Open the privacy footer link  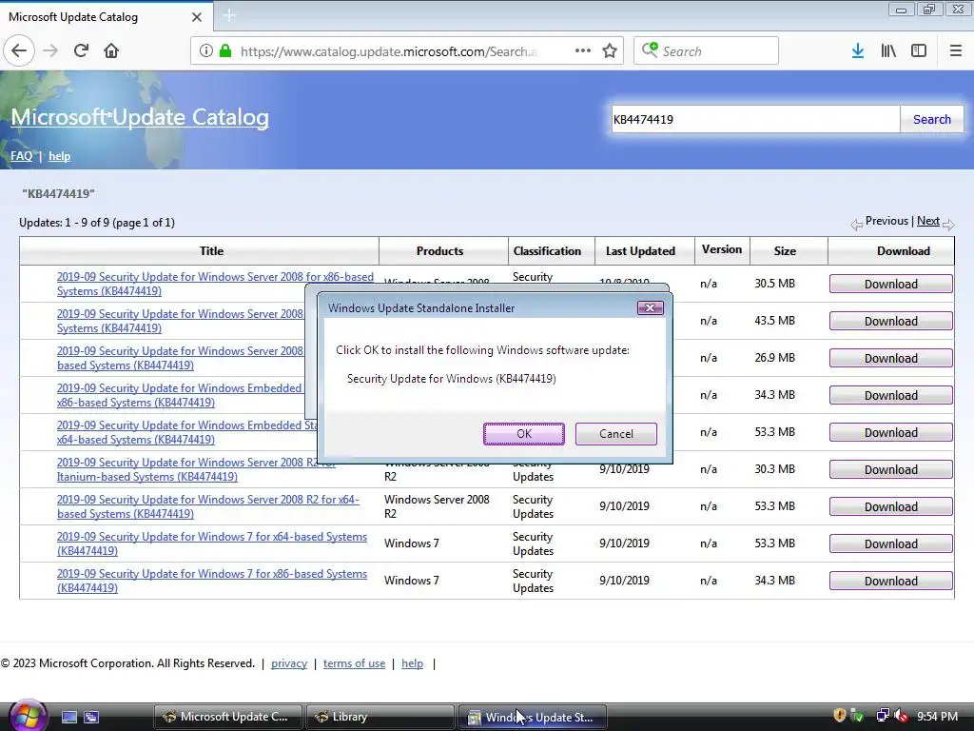pos(289,663)
